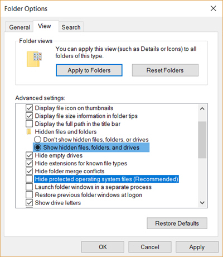Enable Launch folder windows in separate process
The height and width of the screenshot is (257, 223).
pos(30,187)
